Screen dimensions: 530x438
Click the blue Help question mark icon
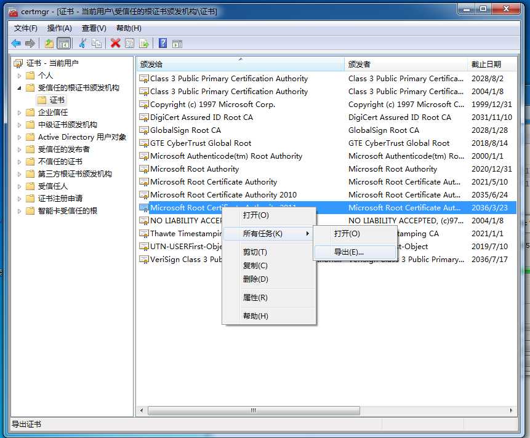click(163, 43)
